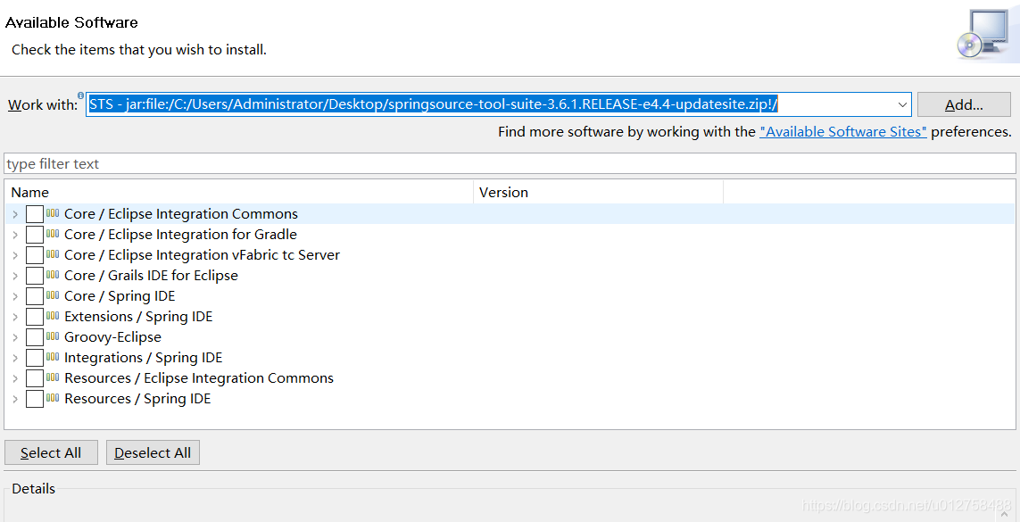
Task: Expand Eclipse Integration vFabric tc Server node
Action: pyautogui.click(x=15, y=255)
